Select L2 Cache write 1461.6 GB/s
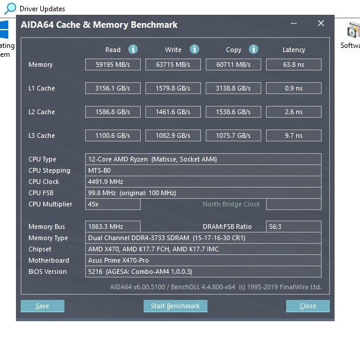Screen dimensions: 360x349 click(173, 112)
